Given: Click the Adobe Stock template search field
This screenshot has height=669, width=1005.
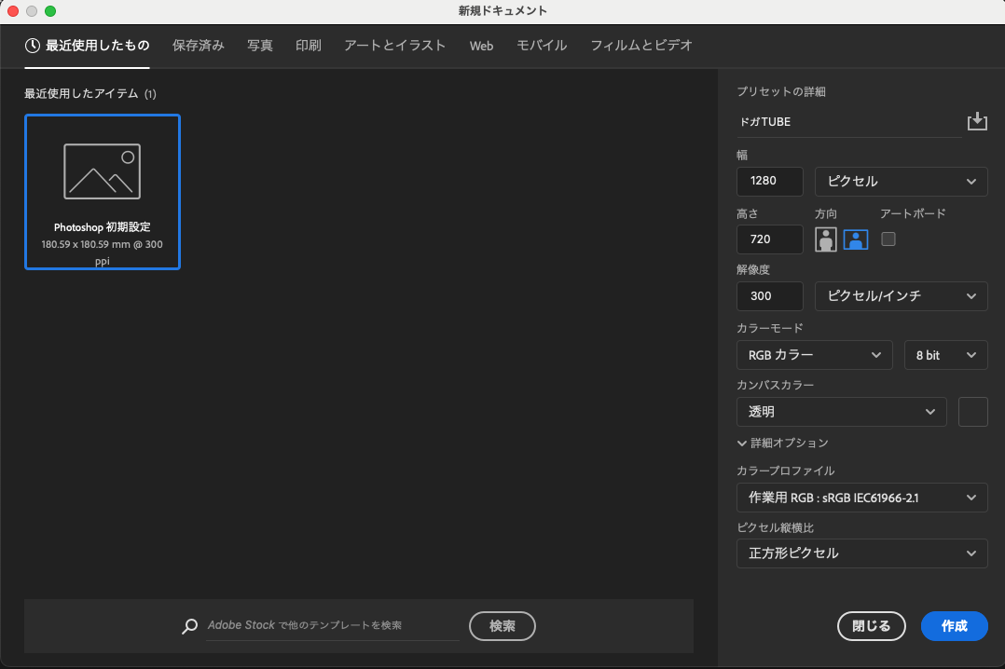Looking at the screenshot, I should point(333,625).
